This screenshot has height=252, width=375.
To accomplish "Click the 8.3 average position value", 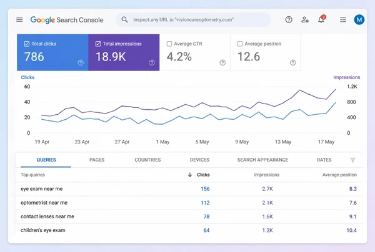I will click(352, 189).
